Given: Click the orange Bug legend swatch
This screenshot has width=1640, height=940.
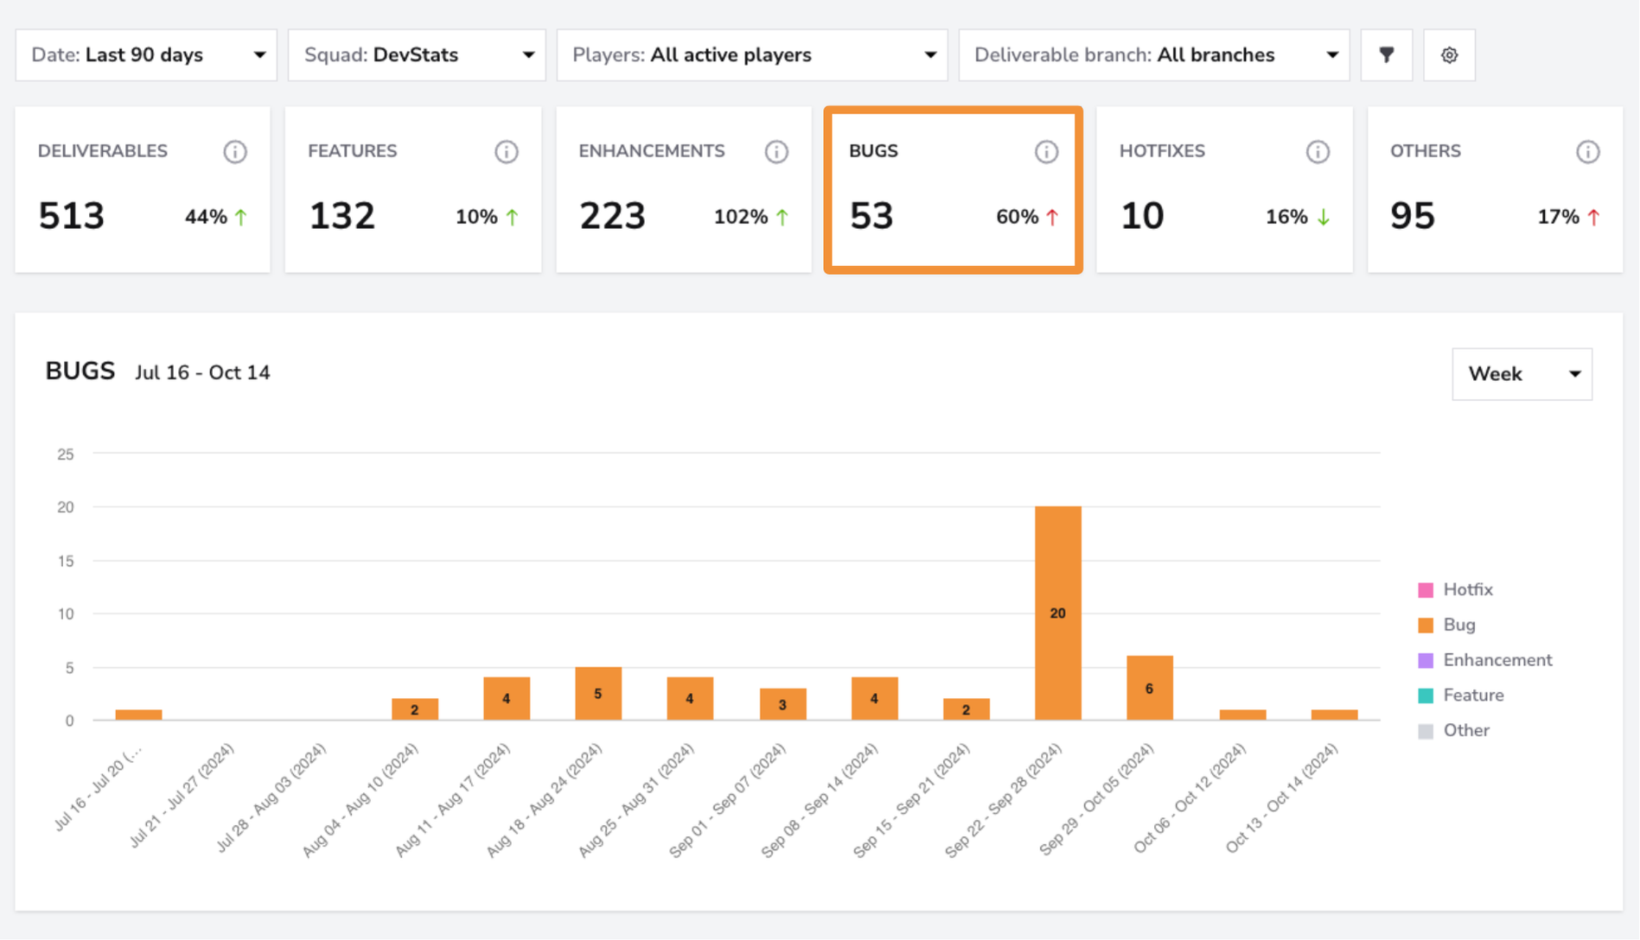Looking at the screenshot, I should point(1426,626).
